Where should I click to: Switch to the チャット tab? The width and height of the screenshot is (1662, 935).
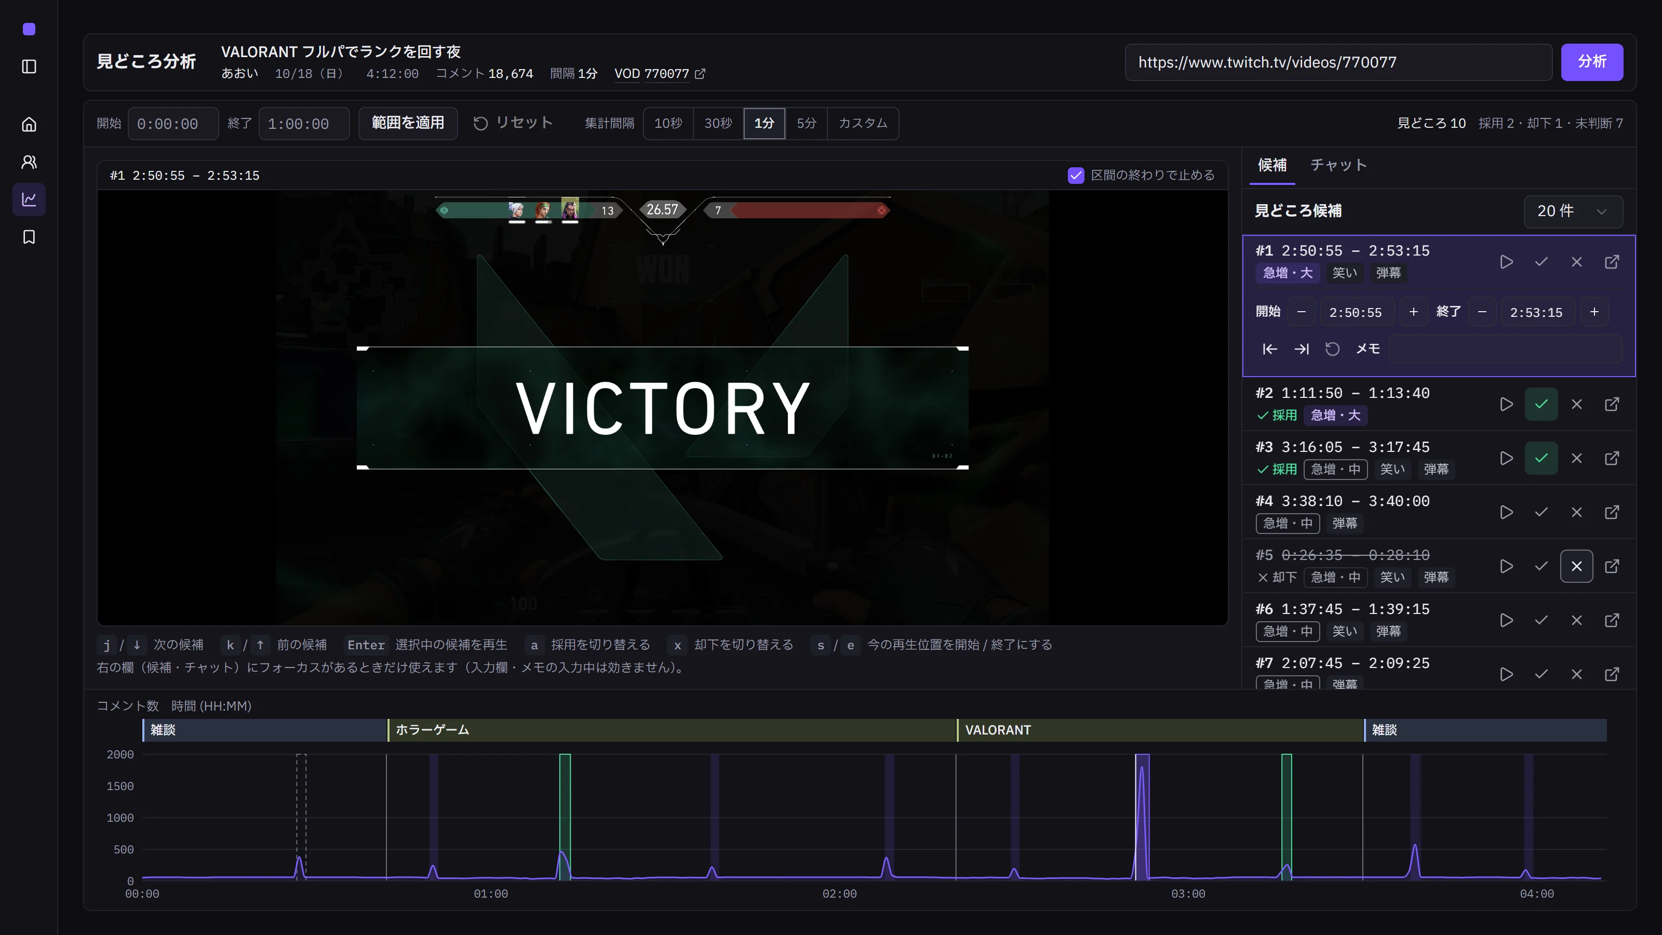pos(1338,165)
